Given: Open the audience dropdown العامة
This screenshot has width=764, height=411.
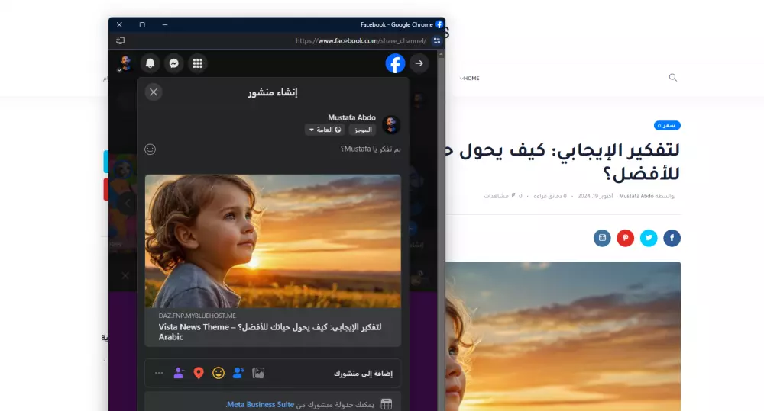Looking at the screenshot, I should click(325, 130).
